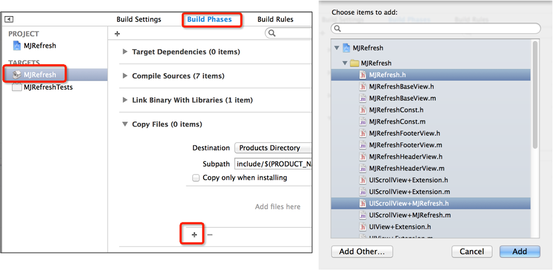This screenshot has width=553, height=270.
Task: Select the MJRefreshTests target
Action: [48, 87]
